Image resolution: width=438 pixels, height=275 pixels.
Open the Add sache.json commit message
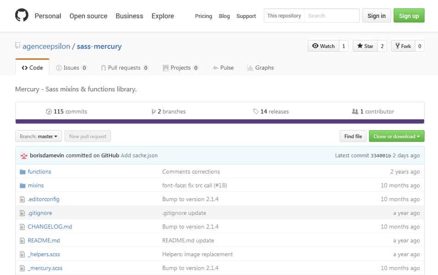coord(139,155)
